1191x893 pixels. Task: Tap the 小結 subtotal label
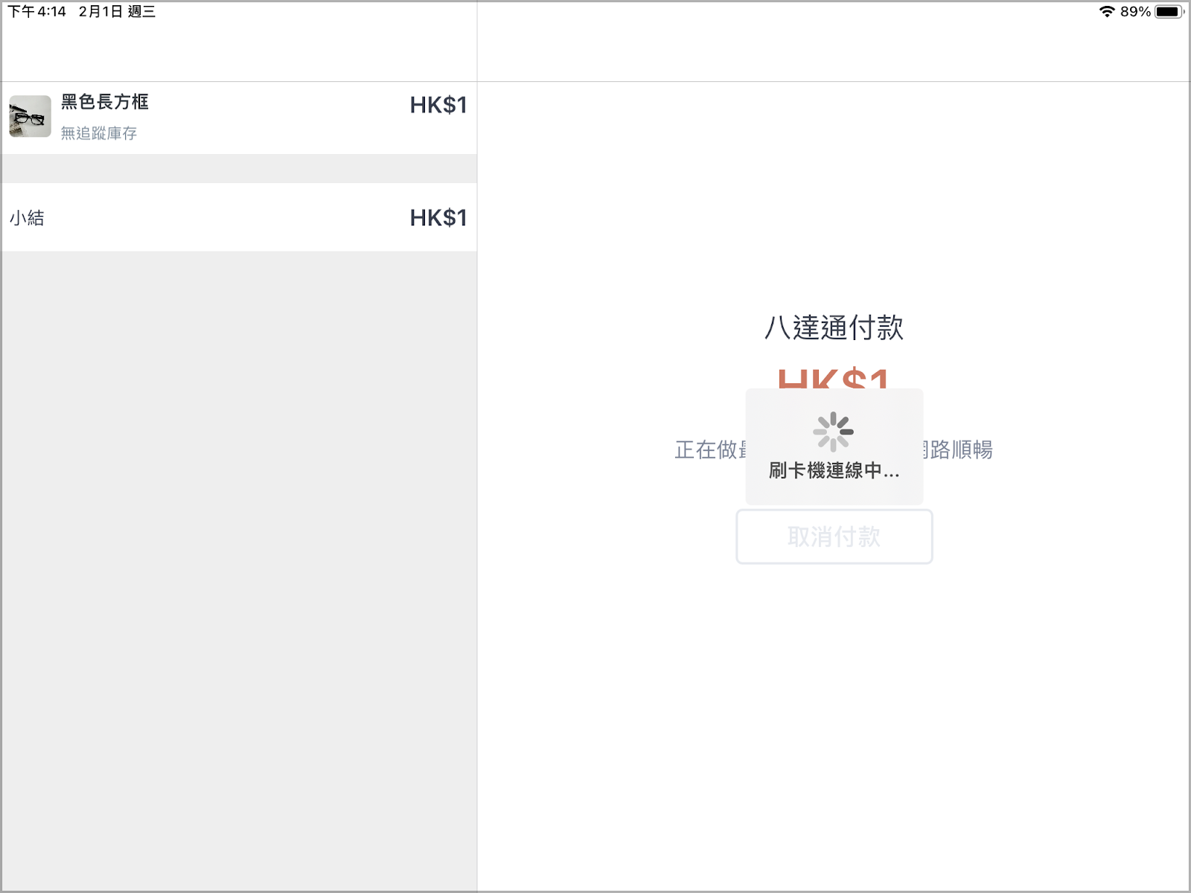27,218
